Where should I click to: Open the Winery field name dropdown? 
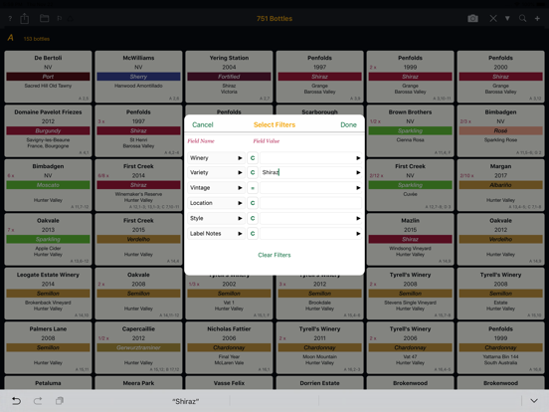pos(216,158)
